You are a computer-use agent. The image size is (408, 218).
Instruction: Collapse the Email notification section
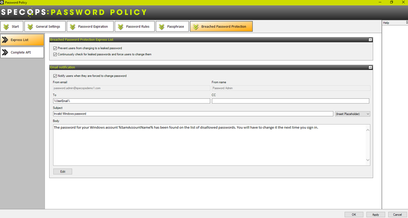(x=370, y=67)
